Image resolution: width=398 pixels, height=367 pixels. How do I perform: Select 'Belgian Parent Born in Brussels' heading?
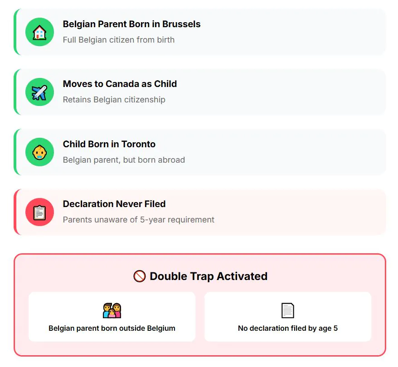pos(131,24)
